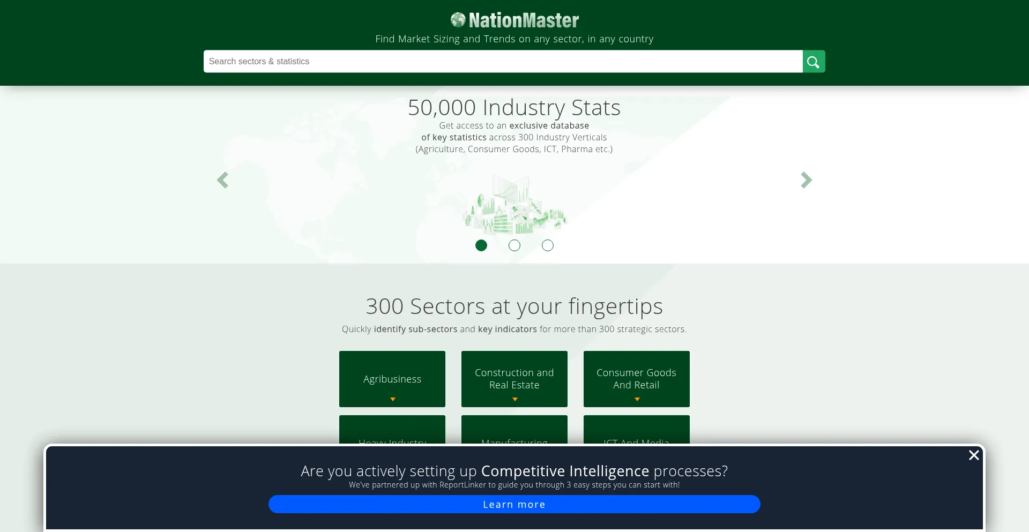
Task: Expand the Agribusiness sector tile
Action: coord(392,378)
